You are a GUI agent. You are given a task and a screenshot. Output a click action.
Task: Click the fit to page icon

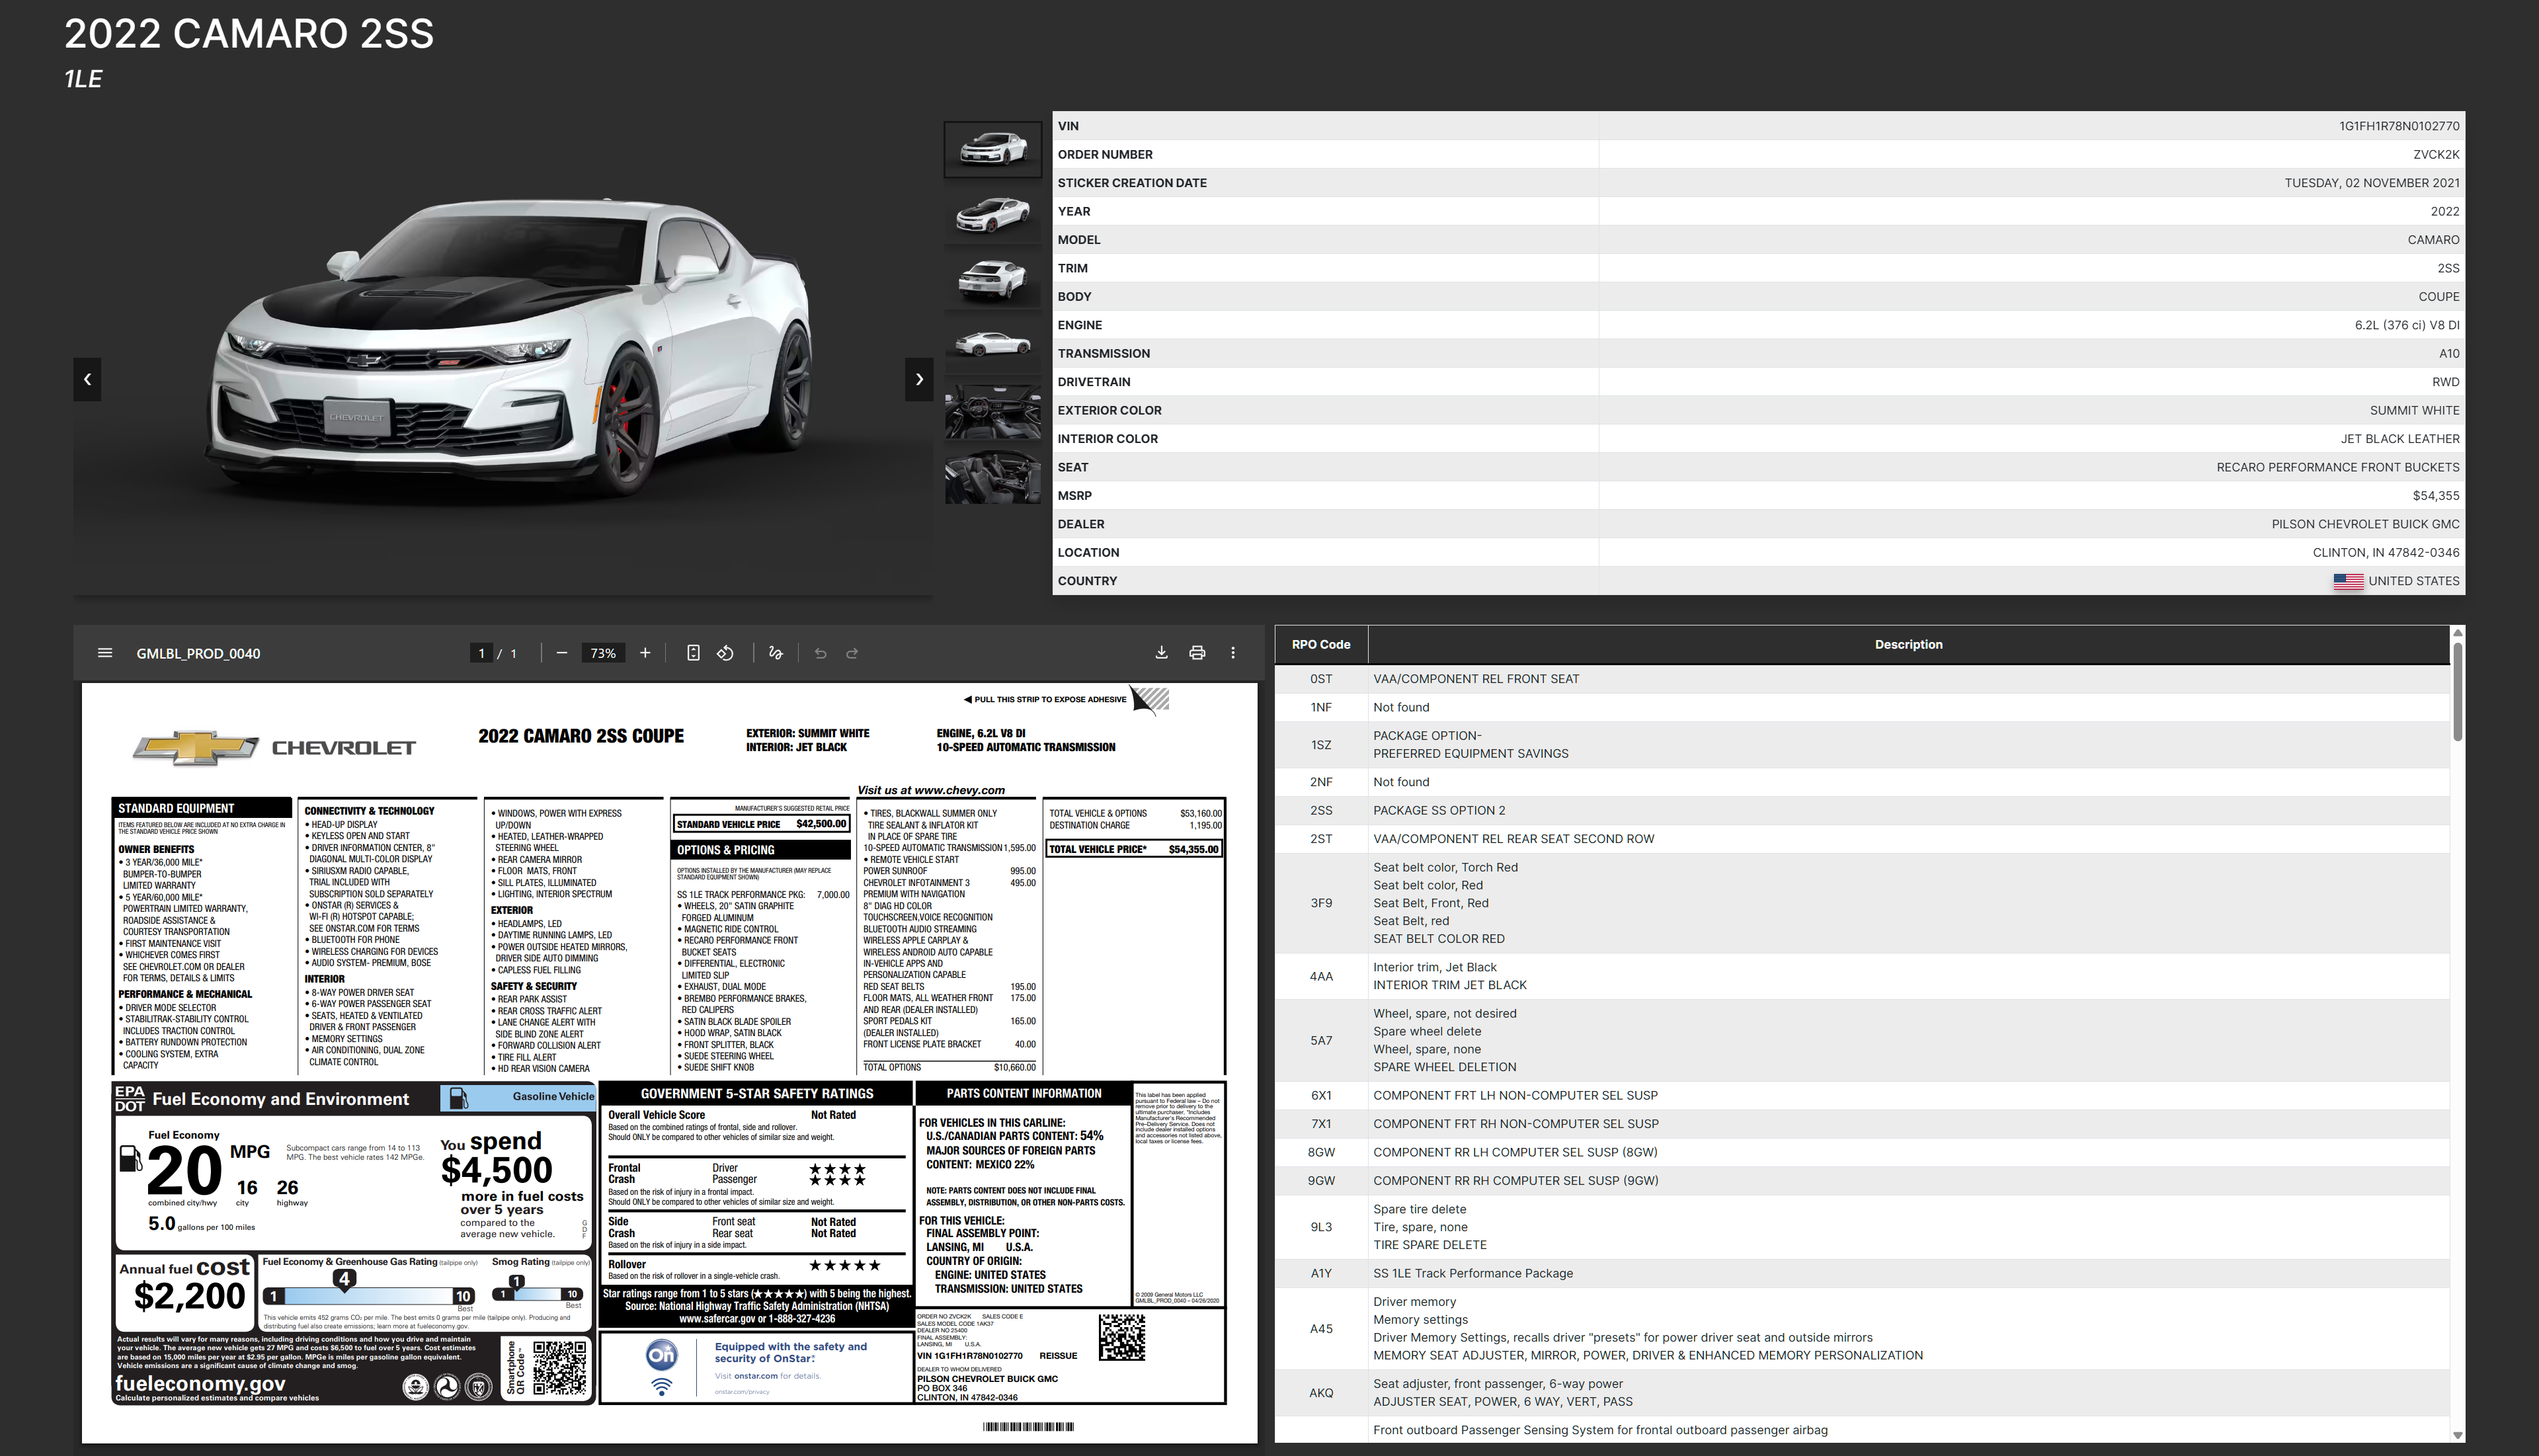coord(693,653)
